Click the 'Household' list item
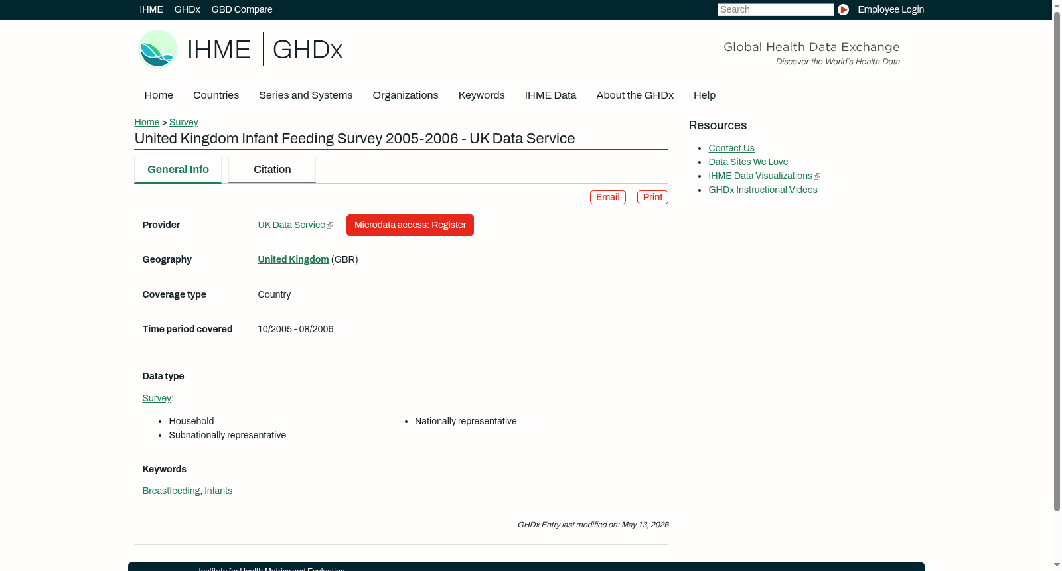Image resolution: width=1062 pixels, height=571 pixels. point(191,421)
